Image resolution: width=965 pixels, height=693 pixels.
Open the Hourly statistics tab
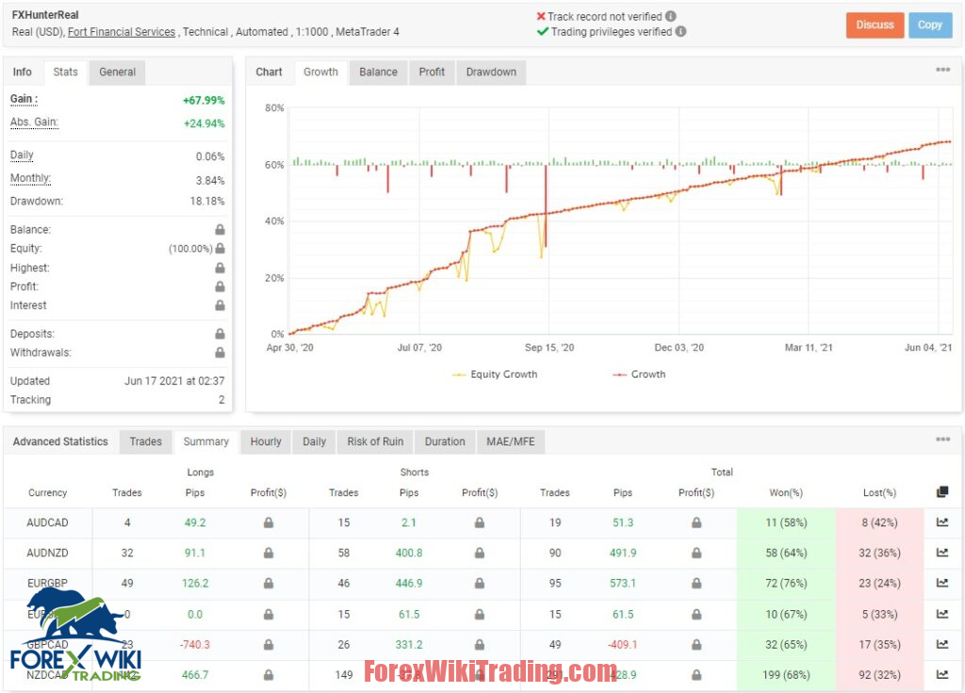266,442
